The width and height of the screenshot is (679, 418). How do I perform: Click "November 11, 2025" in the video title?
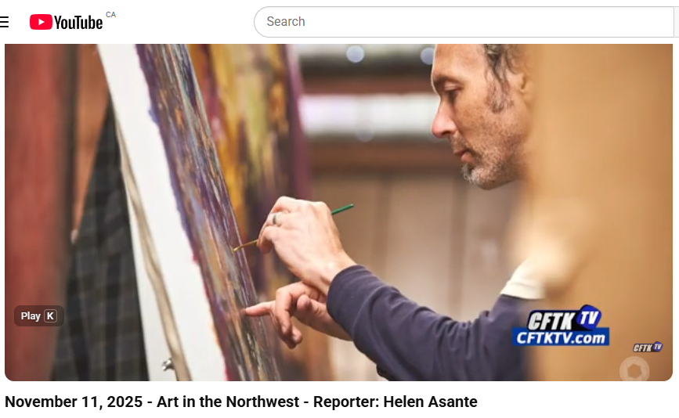74,402
